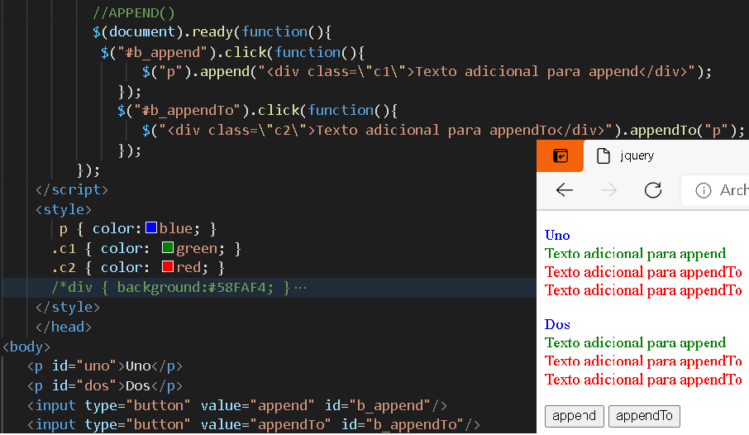Click the '#b_appendTo' selector in code
This screenshot has height=435, width=749.
(x=187, y=111)
